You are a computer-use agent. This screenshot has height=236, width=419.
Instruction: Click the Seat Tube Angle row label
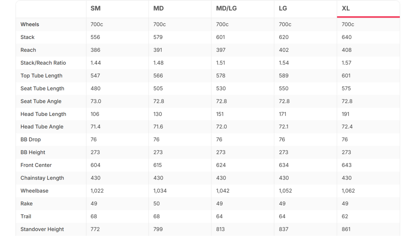coord(41,101)
